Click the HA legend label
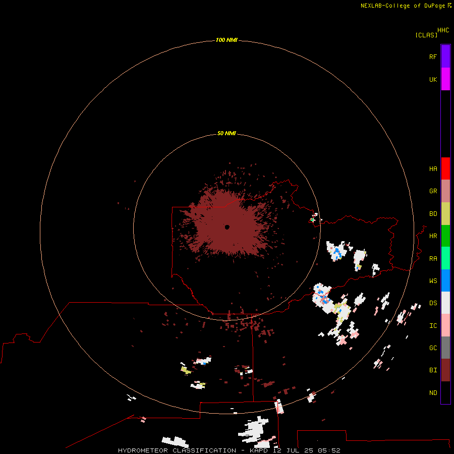The height and width of the screenshot is (454, 454). [x=433, y=169]
